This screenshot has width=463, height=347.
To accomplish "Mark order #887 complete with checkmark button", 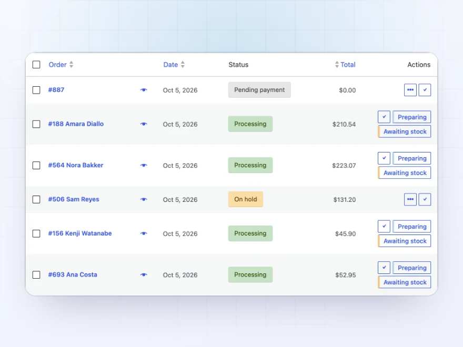I will pyautogui.click(x=425, y=90).
